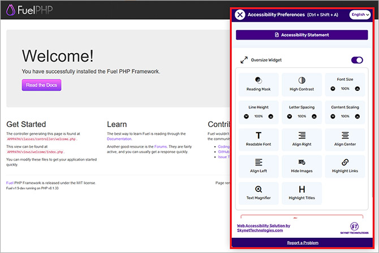Open the Web Accessibility Solution by SkynetTechnologies.com link
The height and width of the screenshot is (253, 379).
tap(264, 228)
